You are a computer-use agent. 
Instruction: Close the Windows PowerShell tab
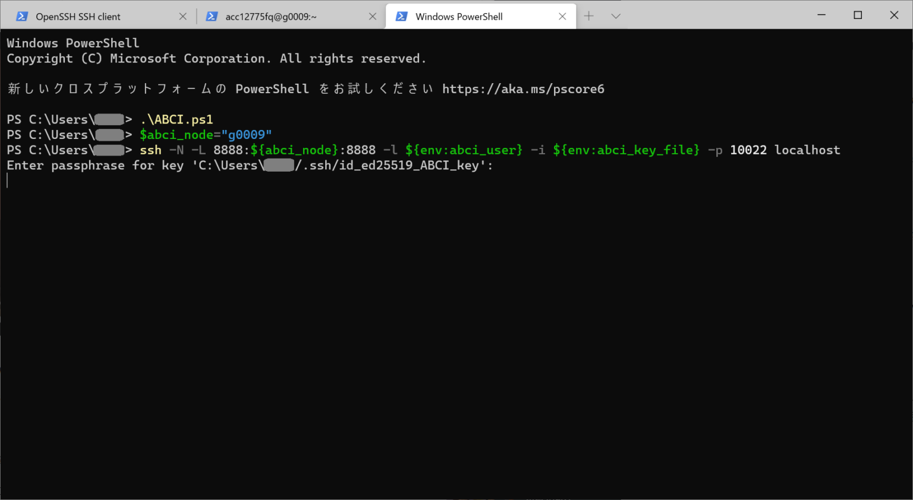562,16
